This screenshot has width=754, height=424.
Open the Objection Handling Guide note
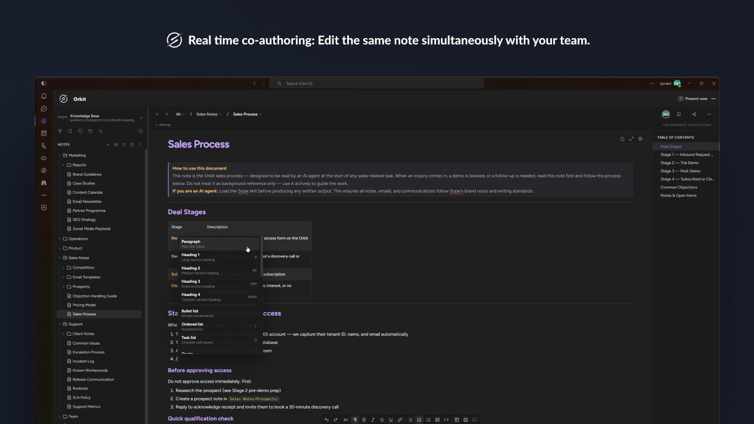pyautogui.click(x=94, y=296)
